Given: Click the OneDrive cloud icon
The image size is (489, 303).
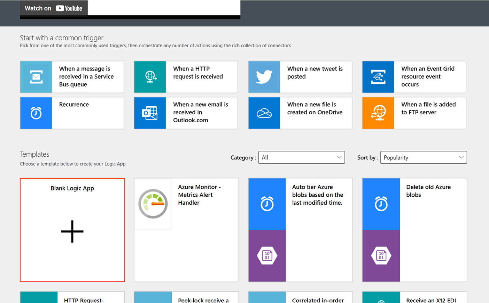Looking at the screenshot, I should pyautogui.click(x=264, y=113).
